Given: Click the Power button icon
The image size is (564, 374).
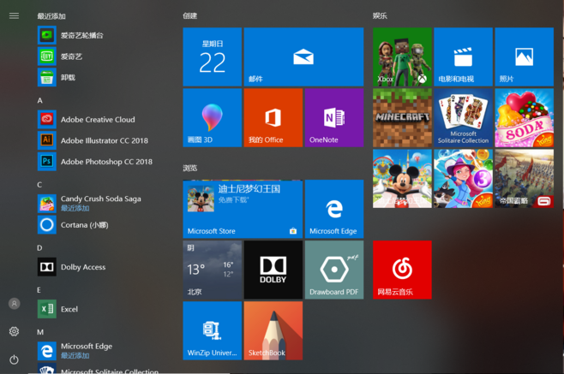Looking at the screenshot, I should [x=14, y=359].
